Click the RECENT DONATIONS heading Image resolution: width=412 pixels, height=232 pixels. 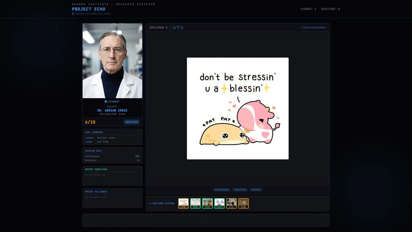[96, 169]
